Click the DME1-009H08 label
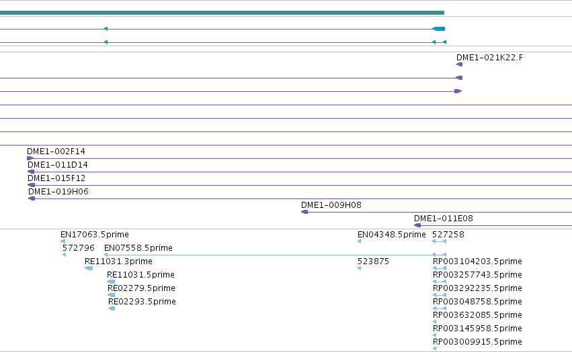This screenshot has height=352, width=572. click(331, 205)
